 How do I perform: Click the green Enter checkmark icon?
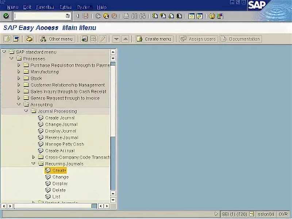pyautogui.click(x=6, y=16)
